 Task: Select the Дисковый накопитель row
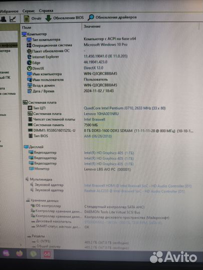[x=51, y=221]
